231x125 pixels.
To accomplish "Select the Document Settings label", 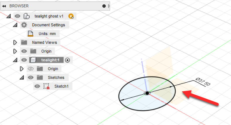I will pyautogui.click(x=49, y=25).
